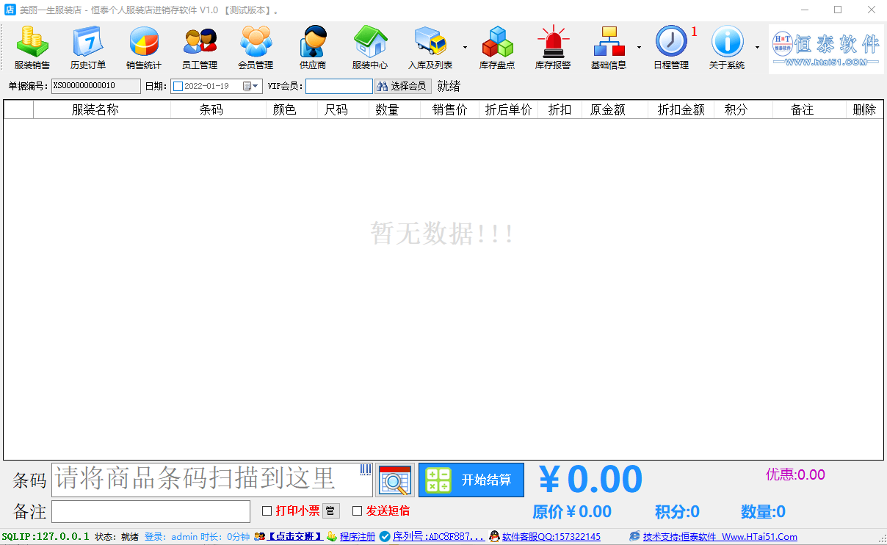Click the 入库及列表 truck icon

pos(431,41)
